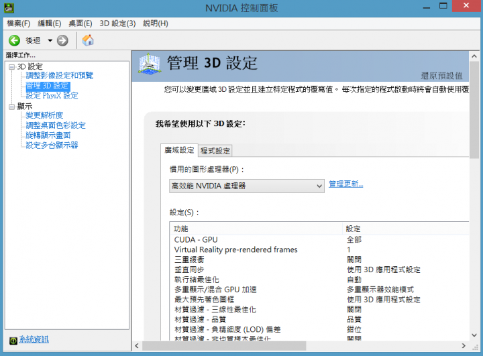Click the 設定 column header
Viewport: 483px width, 356px height.
point(406,229)
